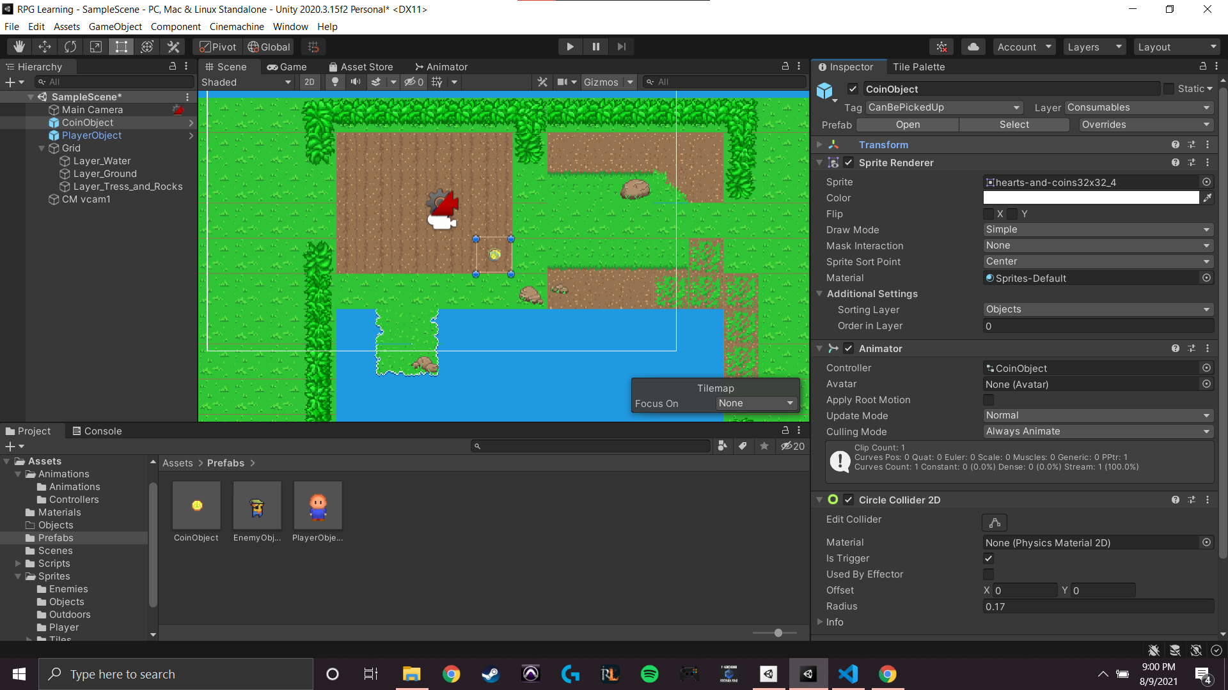1228x690 pixels.
Task: Activate the Rect Transform tool
Action: (122, 47)
